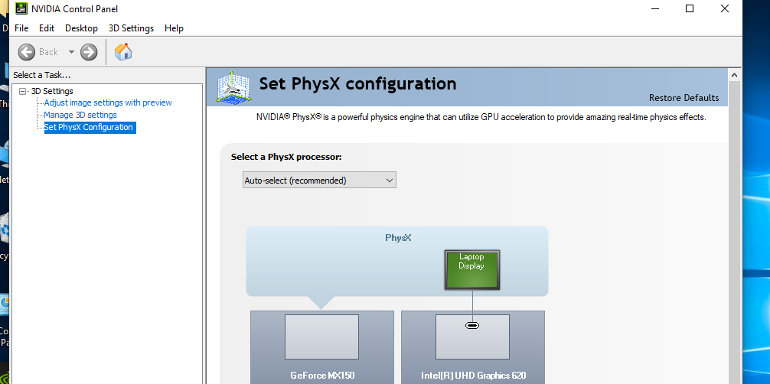Open Adjust image settings with preview
Viewport: 770px width, 384px height.
coord(108,103)
